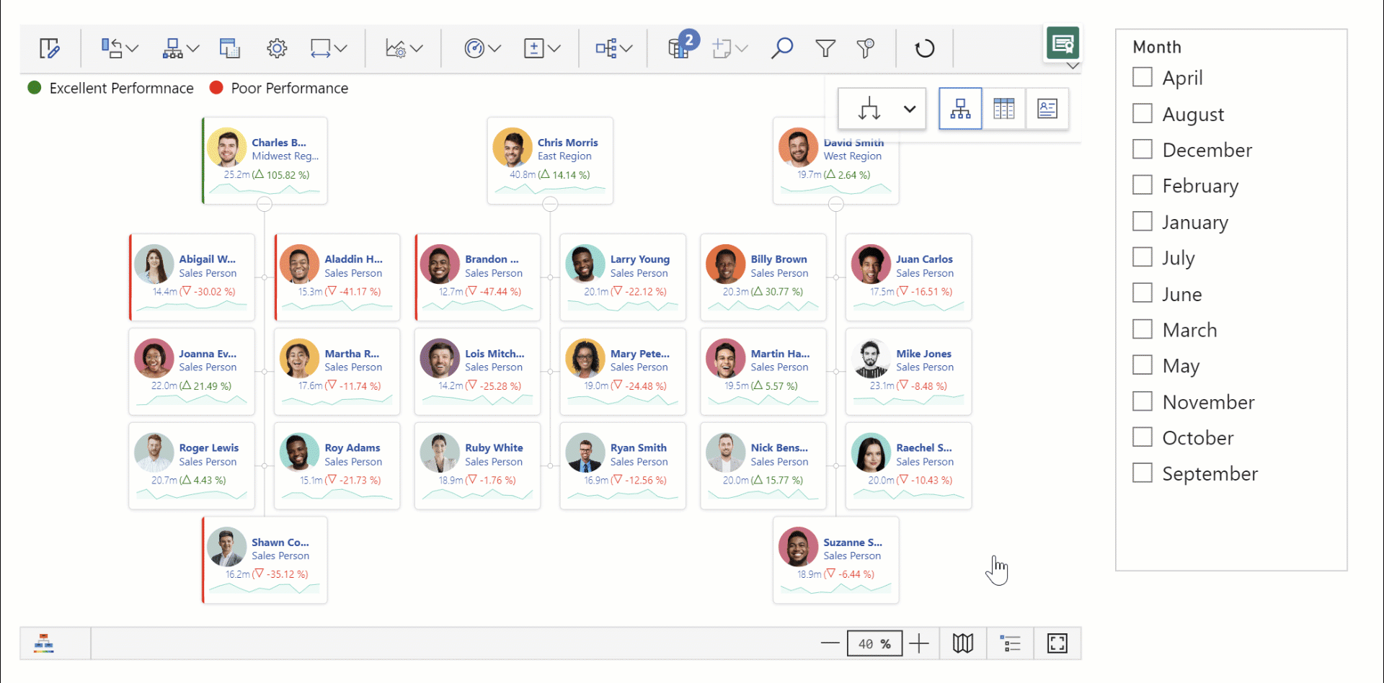Click the minimap icon in bottom bar
The height and width of the screenshot is (683, 1384).
click(962, 643)
